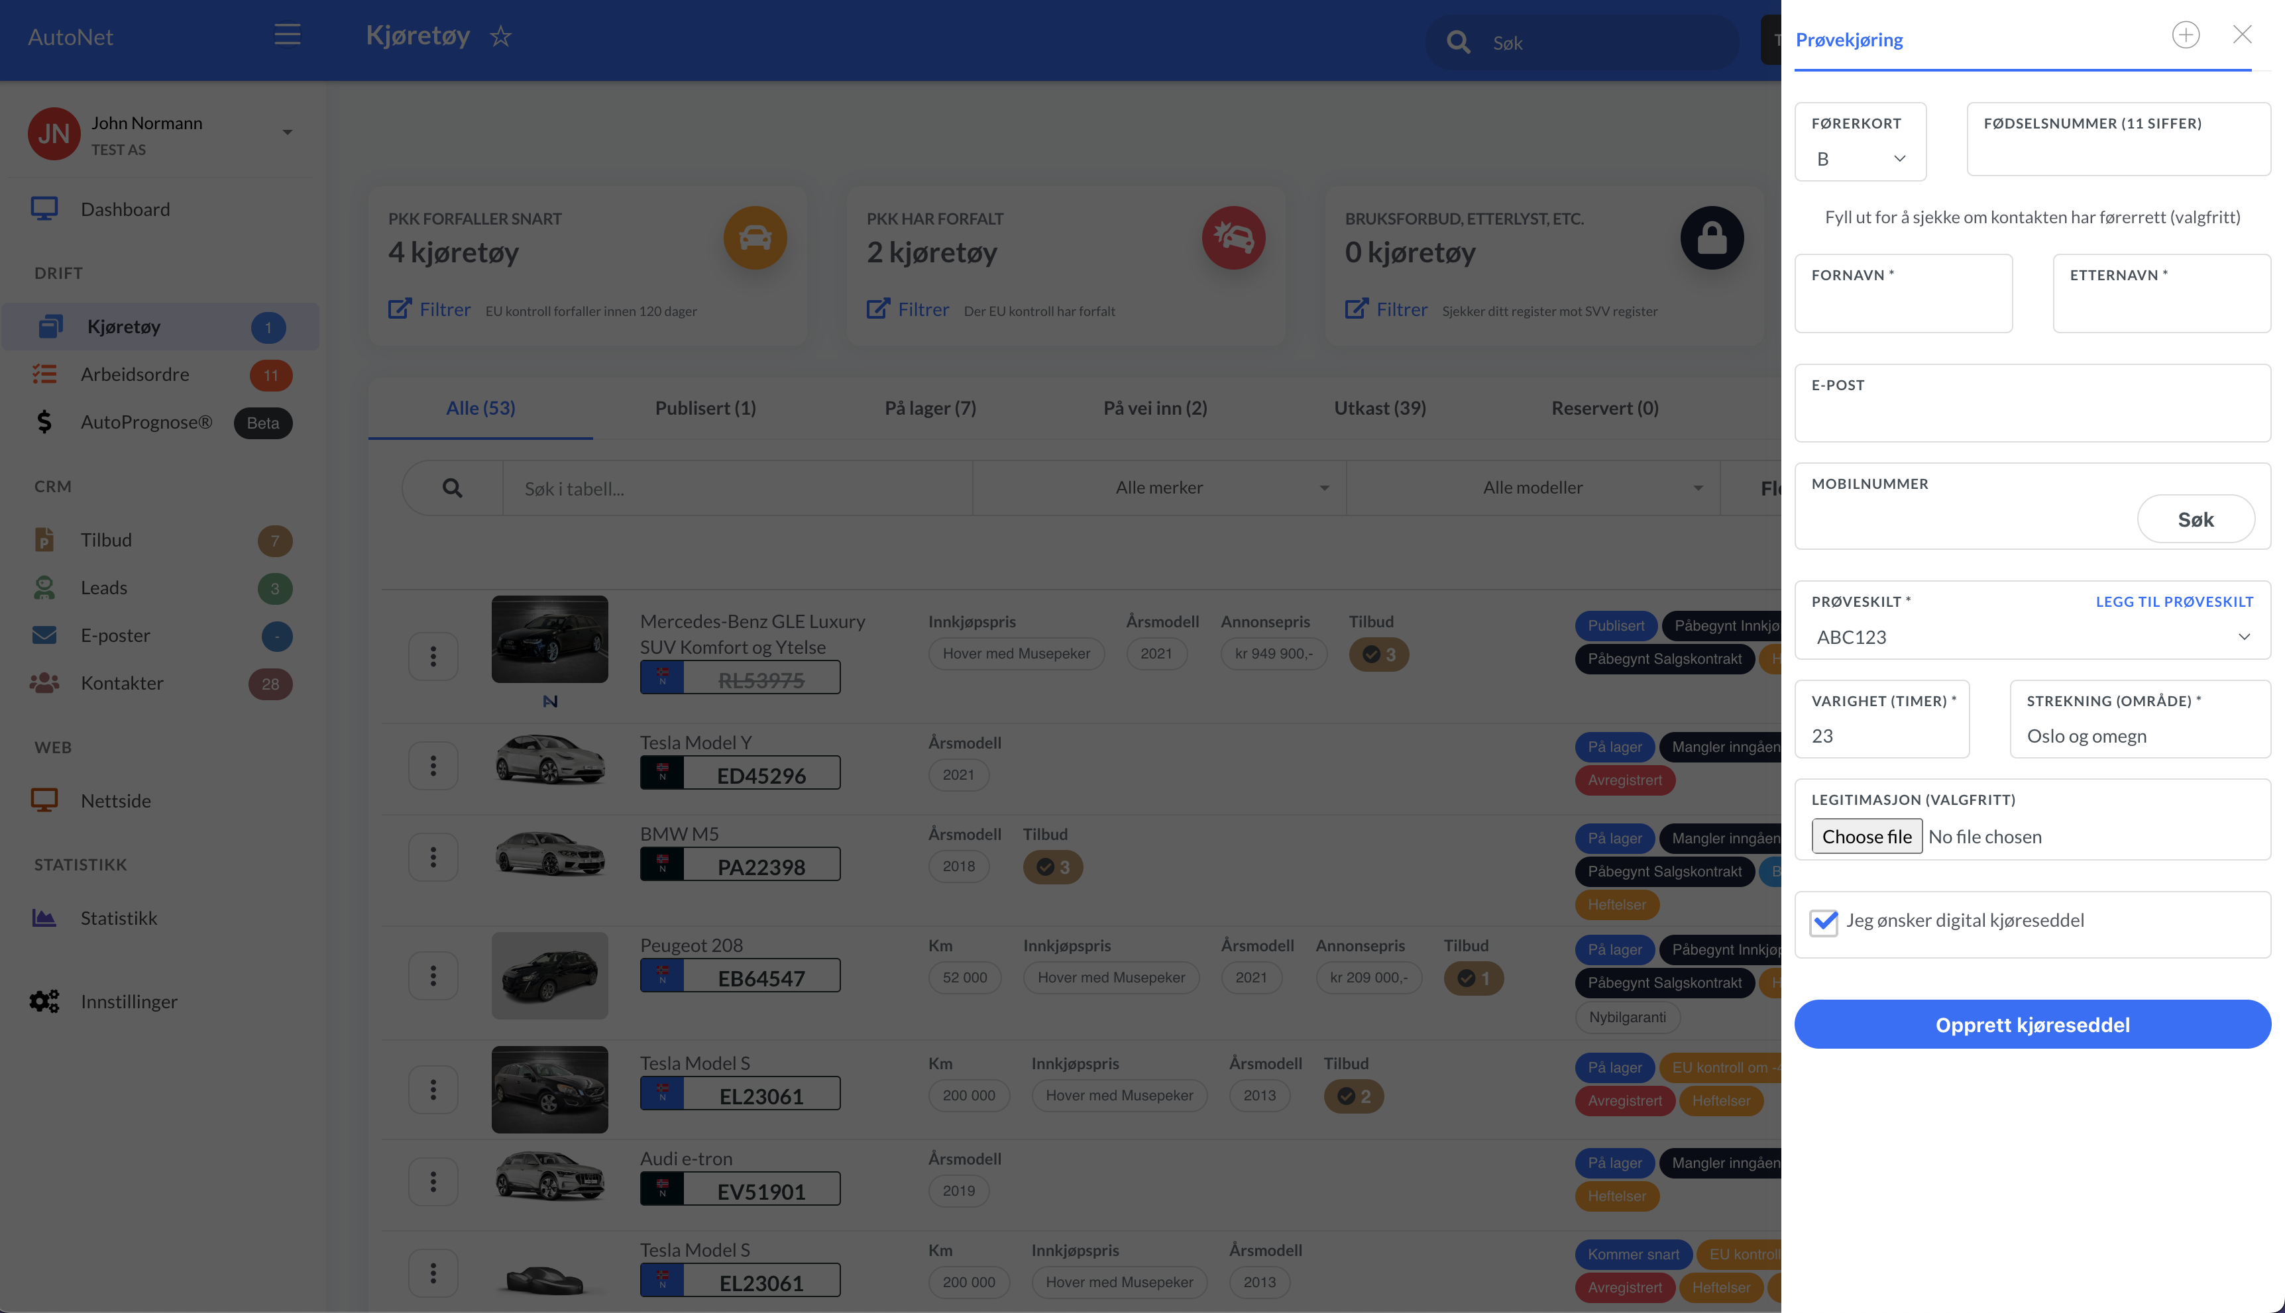Click the hamburger menu icon beside AutoNet
Image resolution: width=2285 pixels, height=1313 pixels.
287,35
